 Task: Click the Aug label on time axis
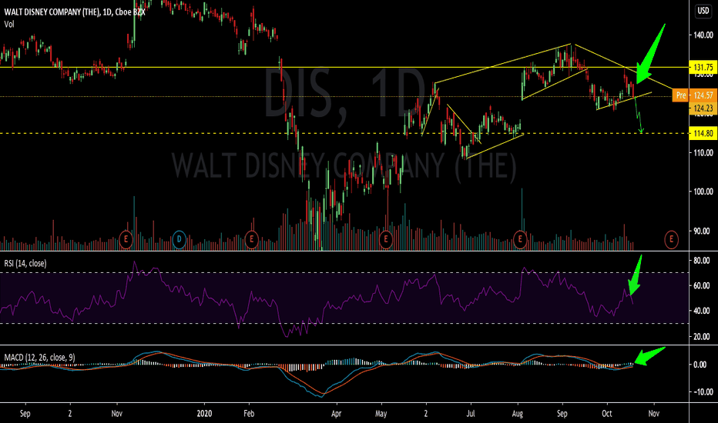tap(518, 414)
